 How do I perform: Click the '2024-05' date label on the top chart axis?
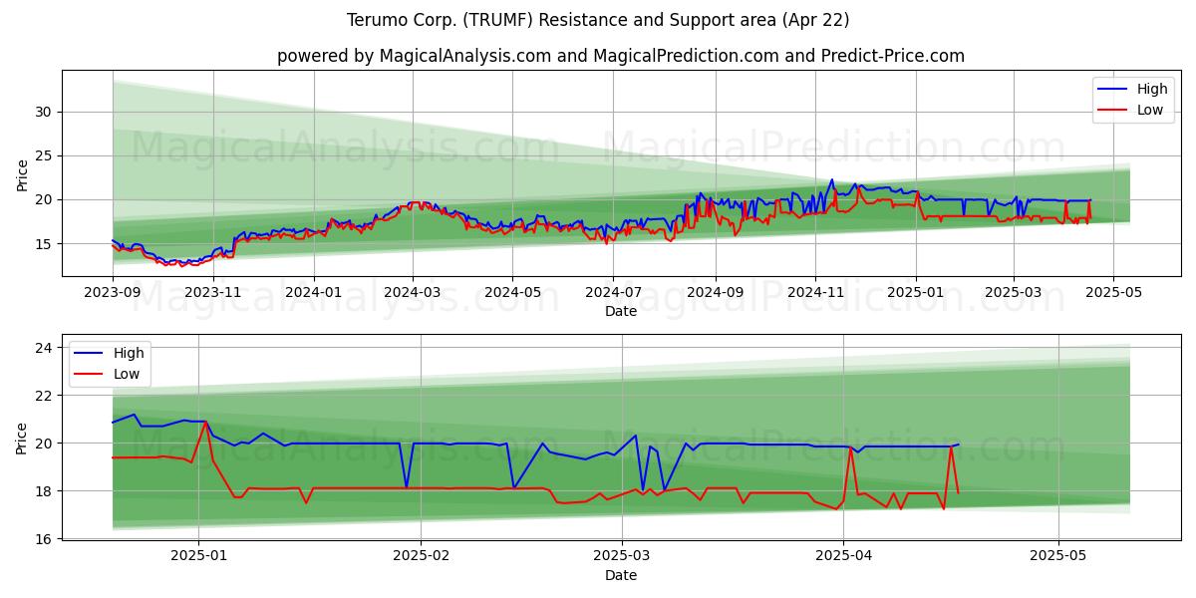(x=512, y=293)
